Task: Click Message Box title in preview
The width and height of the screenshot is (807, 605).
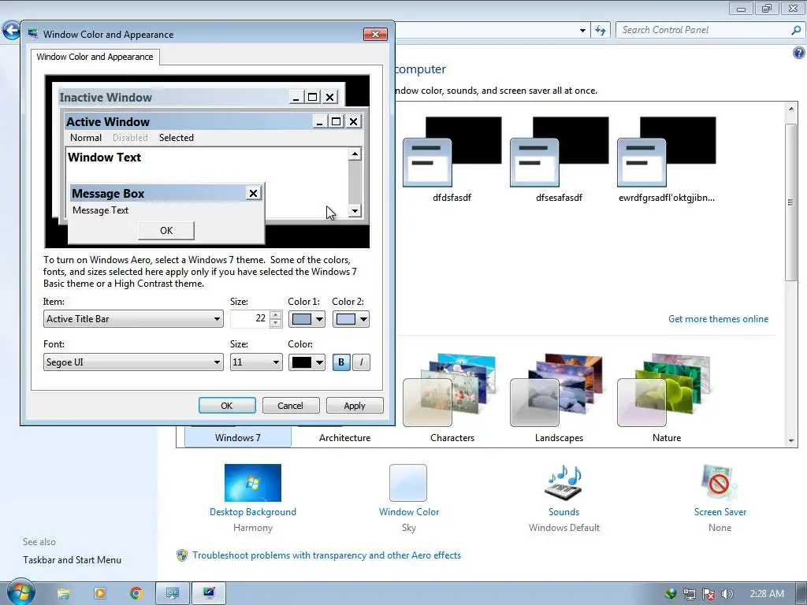Action: (x=157, y=194)
